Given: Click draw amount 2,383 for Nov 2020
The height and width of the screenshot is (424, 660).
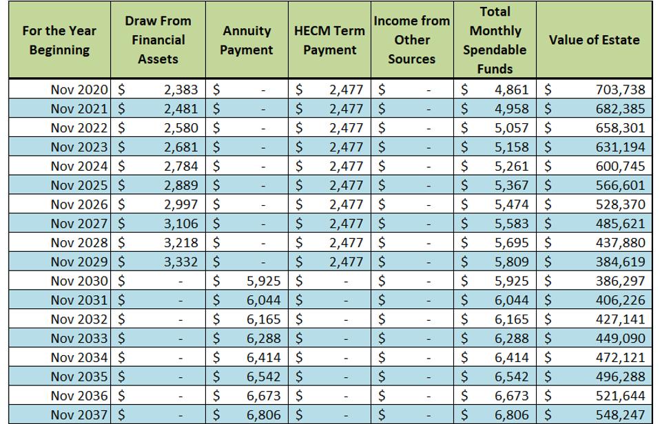Looking at the screenshot, I should (x=181, y=89).
